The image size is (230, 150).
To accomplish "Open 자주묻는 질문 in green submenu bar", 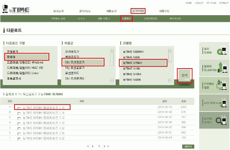I will click(x=58, y=19).
